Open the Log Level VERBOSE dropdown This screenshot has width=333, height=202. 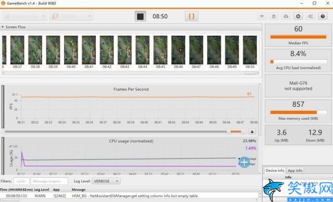pos(106,181)
